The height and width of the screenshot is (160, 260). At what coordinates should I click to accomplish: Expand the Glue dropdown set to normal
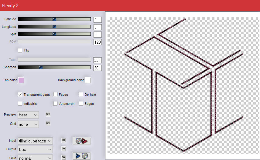35,158
